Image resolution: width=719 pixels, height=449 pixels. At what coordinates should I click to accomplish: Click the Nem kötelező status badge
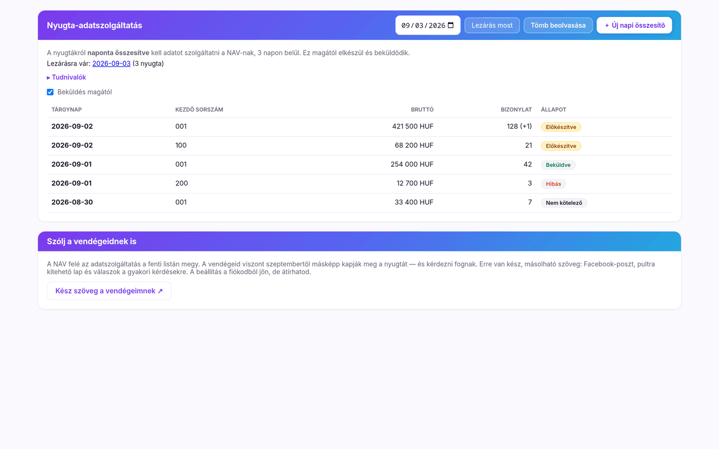pyautogui.click(x=564, y=203)
